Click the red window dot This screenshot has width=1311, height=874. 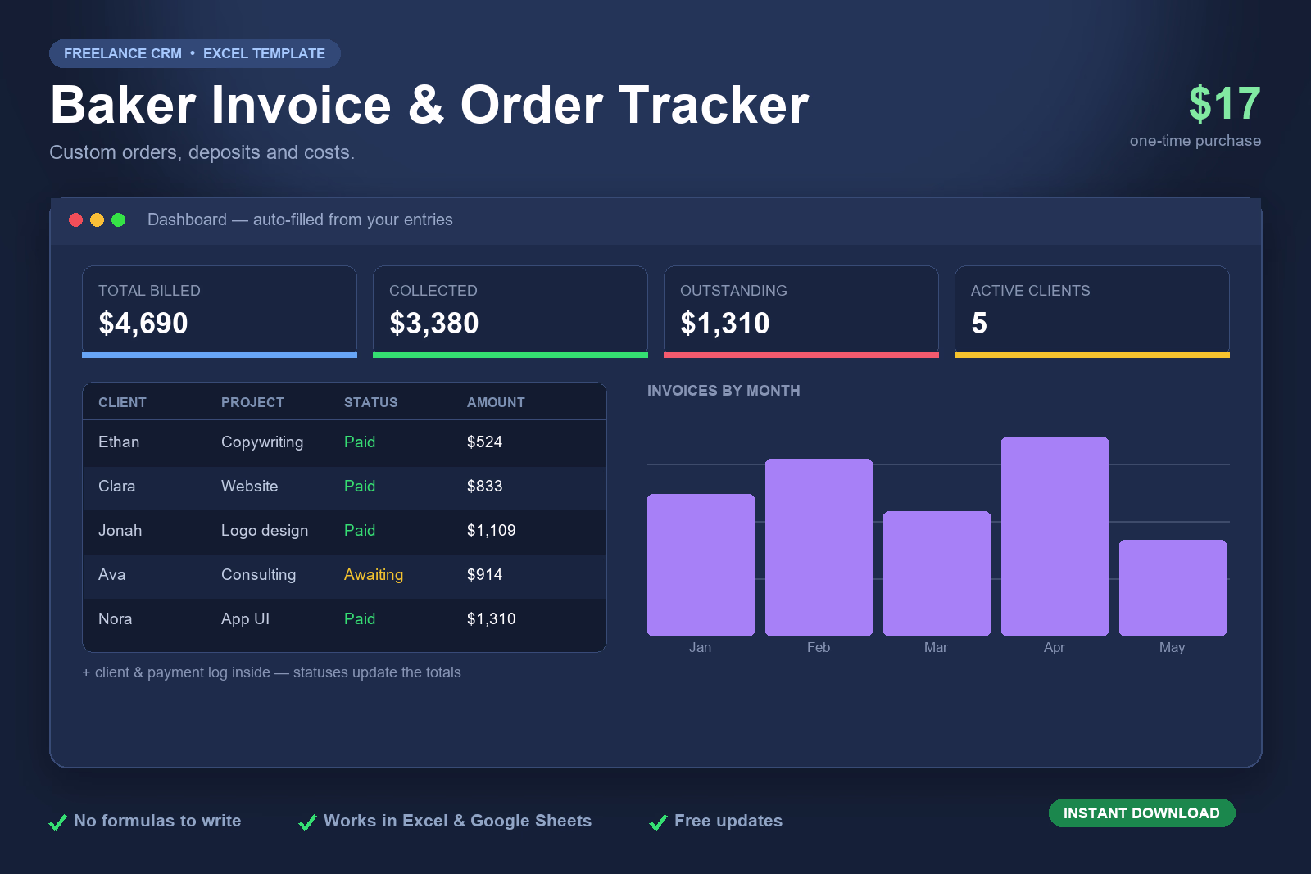[x=75, y=220]
